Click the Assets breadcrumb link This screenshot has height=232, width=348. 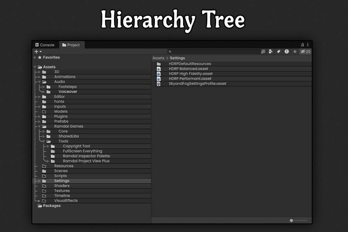158,58
